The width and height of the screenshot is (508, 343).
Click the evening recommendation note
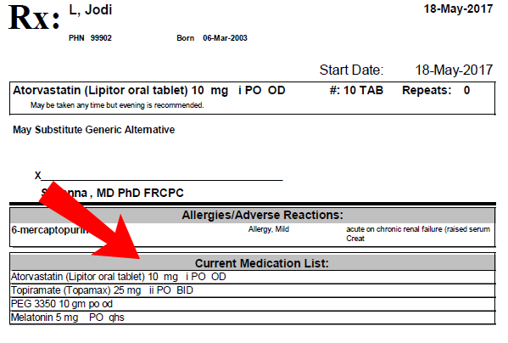click(x=117, y=105)
